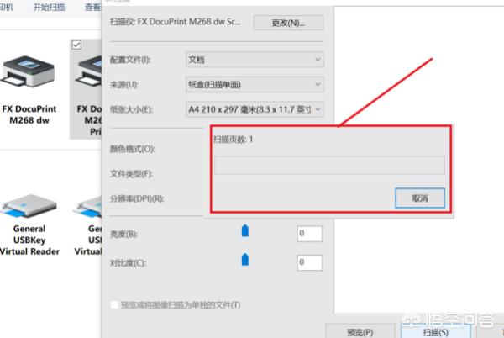This screenshot has height=338, width=504.
Task: Click 取消 to cancel the scan progress
Action: pyautogui.click(x=419, y=198)
